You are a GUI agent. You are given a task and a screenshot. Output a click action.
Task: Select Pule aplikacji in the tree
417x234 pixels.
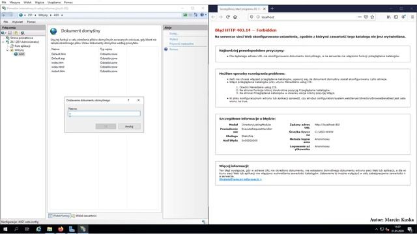tap(22, 46)
